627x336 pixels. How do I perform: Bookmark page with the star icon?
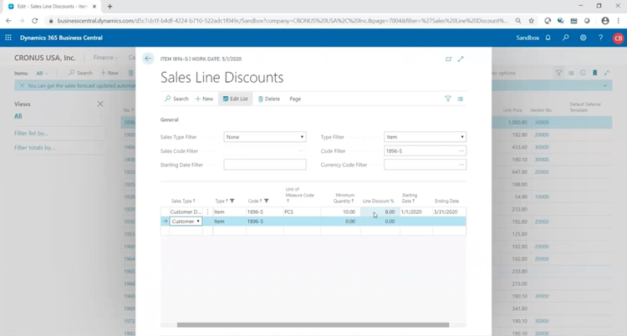[531, 21]
